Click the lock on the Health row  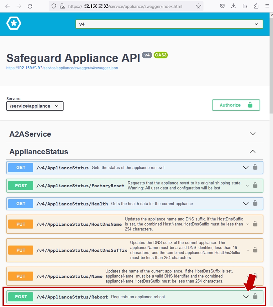[255, 203]
